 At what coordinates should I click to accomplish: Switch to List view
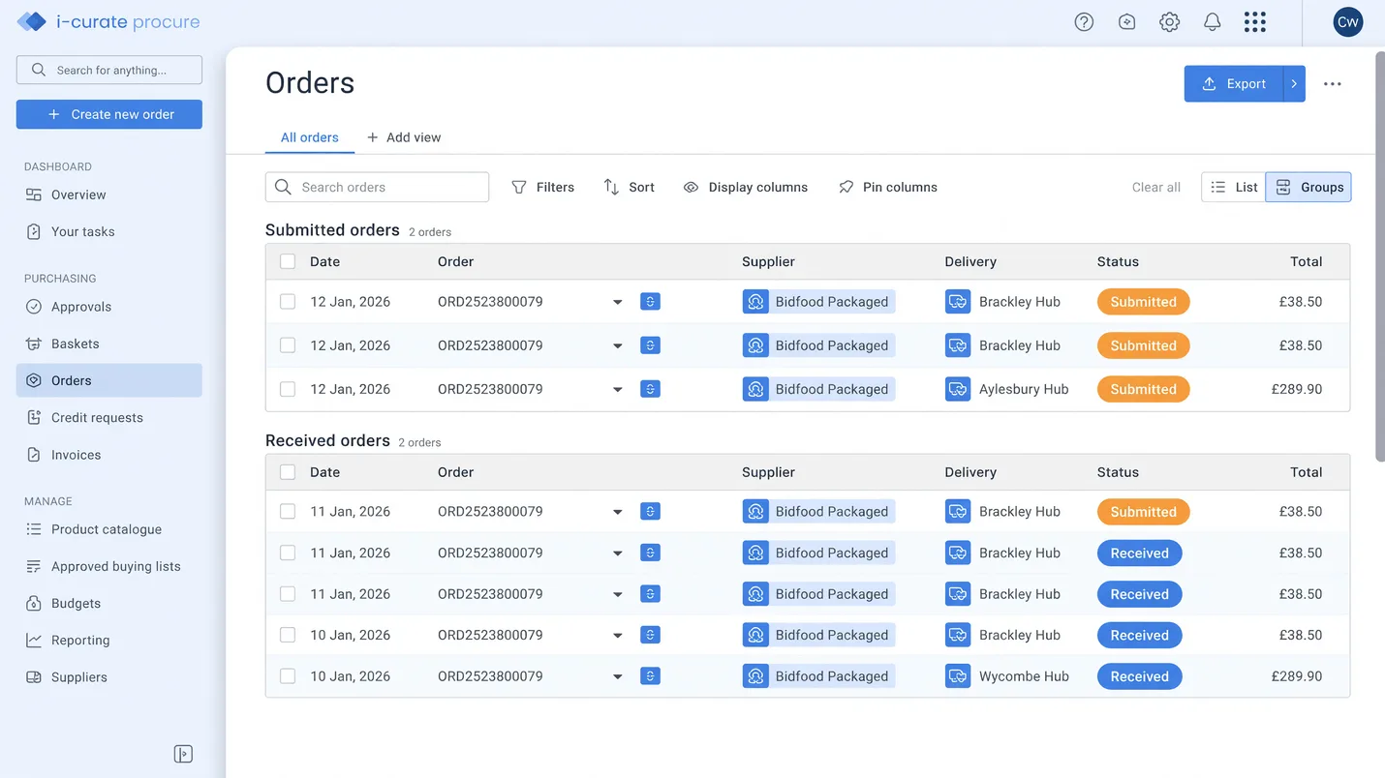click(x=1233, y=187)
